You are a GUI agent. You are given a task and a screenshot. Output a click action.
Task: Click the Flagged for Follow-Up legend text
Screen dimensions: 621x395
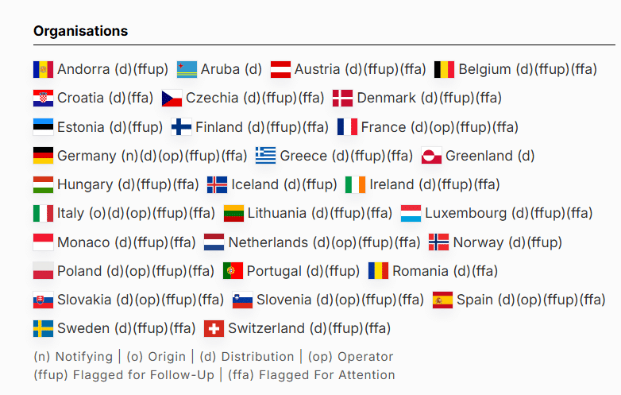coord(124,375)
